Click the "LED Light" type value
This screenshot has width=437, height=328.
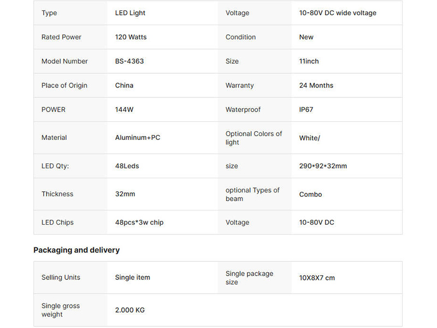point(130,13)
